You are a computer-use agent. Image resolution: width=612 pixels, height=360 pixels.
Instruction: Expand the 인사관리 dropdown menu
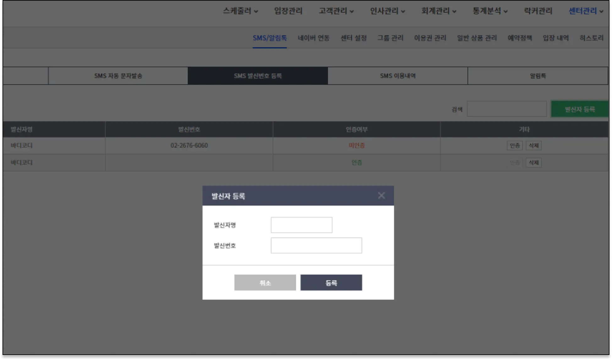387,11
